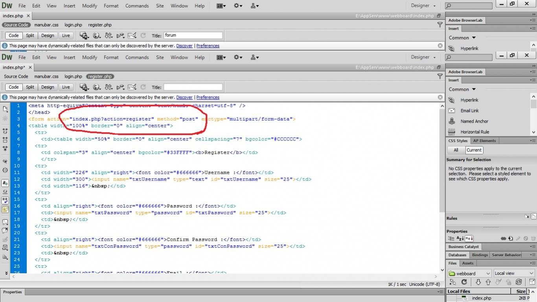
Task: Front window: open Commands menu
Action: (x=137, y=57)
